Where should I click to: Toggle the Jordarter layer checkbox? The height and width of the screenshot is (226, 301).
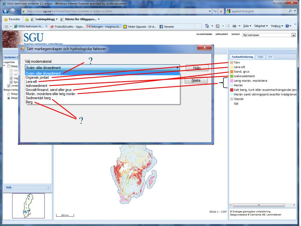[x=9, y=86]
